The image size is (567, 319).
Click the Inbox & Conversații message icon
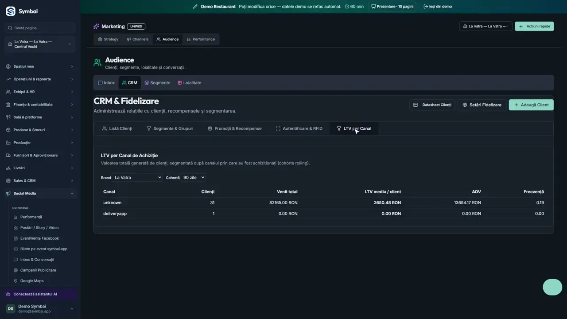coord(16,260)
